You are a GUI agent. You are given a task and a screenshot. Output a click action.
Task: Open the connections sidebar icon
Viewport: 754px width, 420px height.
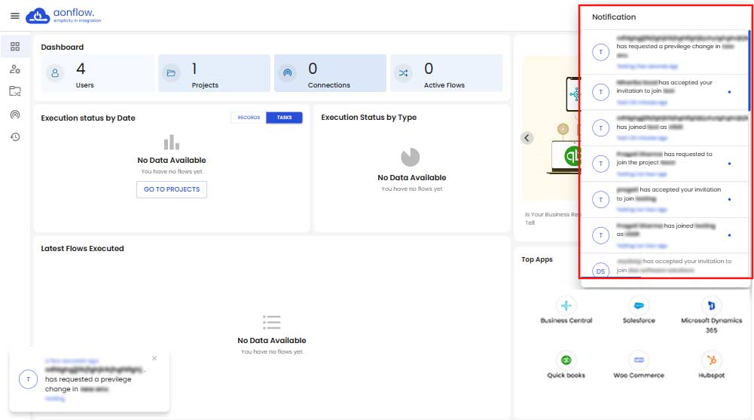click(15, 115)
